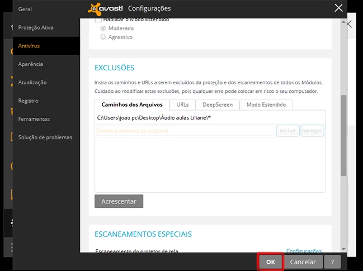Switch to Caminhos dos Arquivos tab
This screenshot has height=271, width=363.
(x=132, y=104)
